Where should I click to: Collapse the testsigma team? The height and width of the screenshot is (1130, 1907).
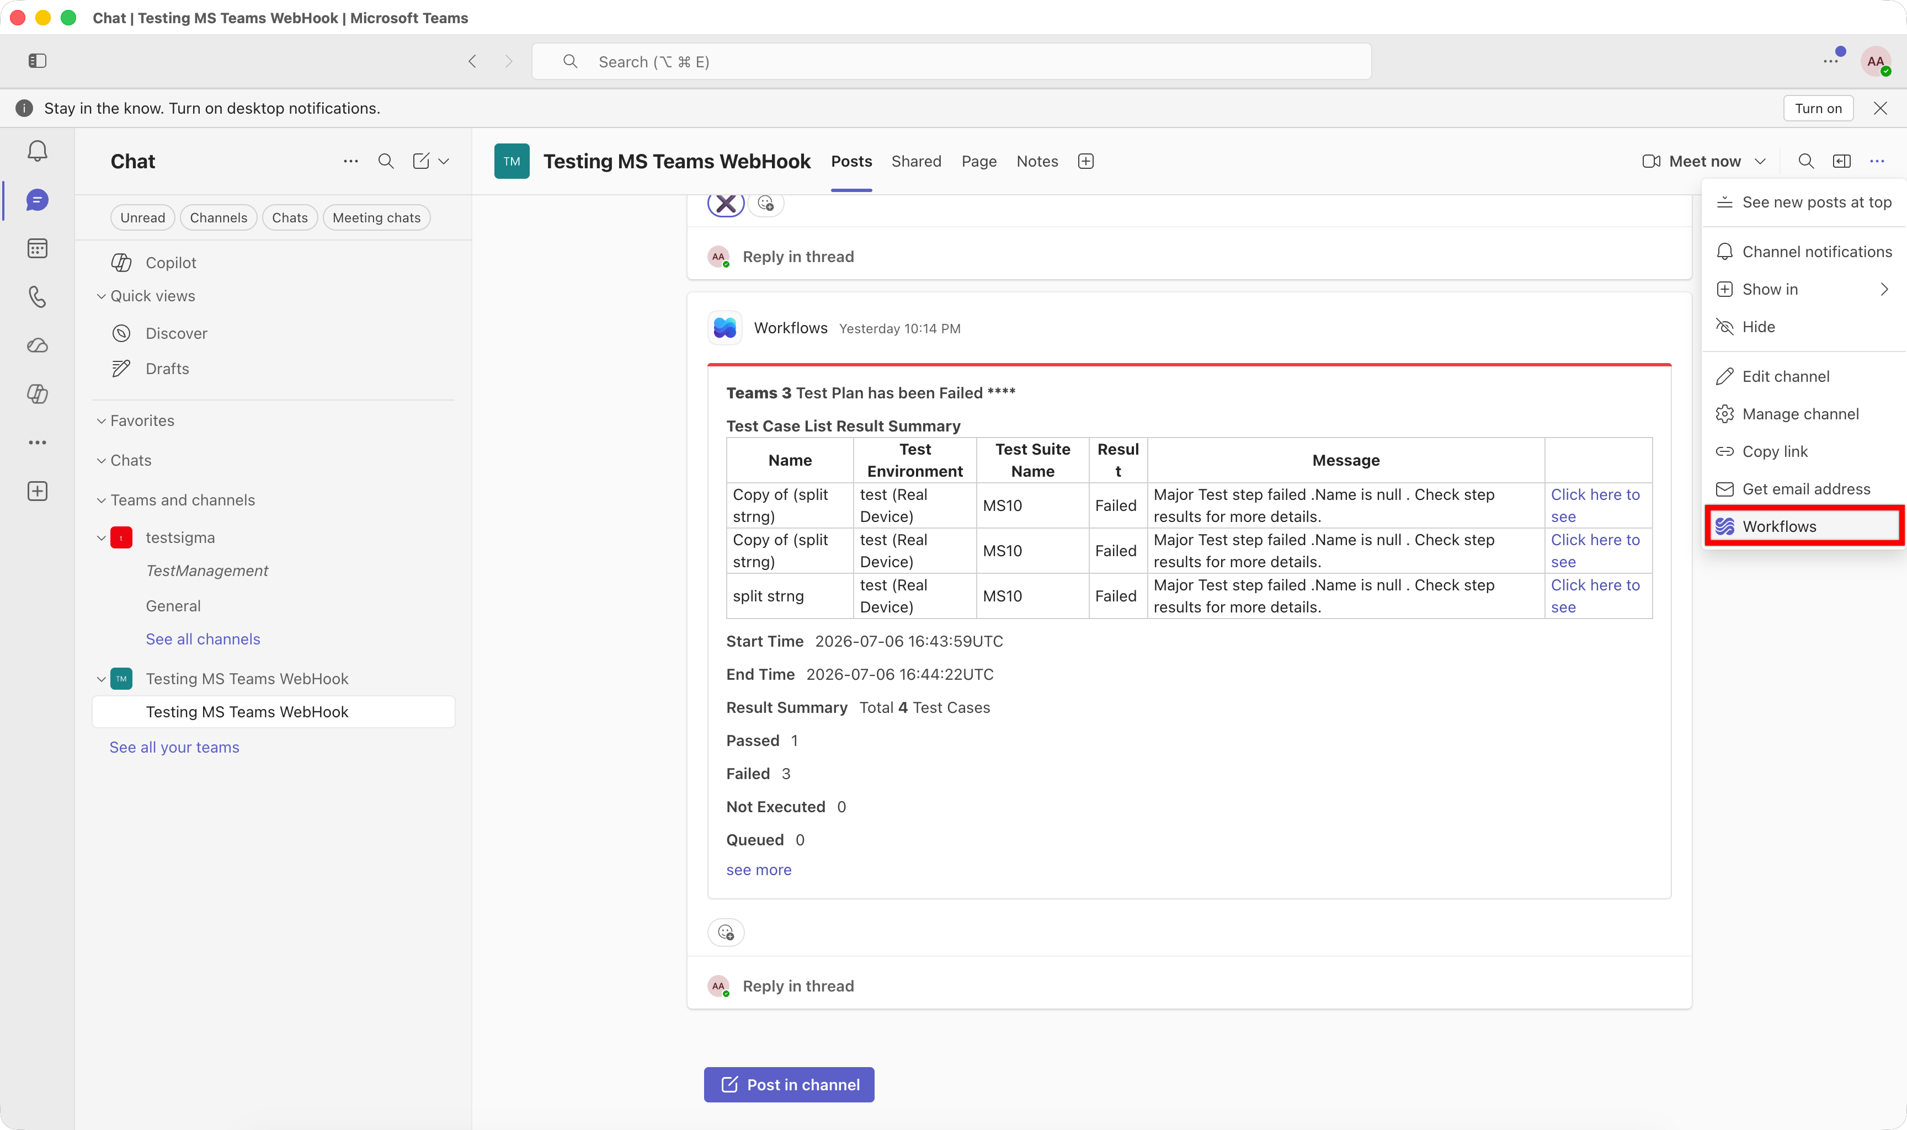(x=101, y=537)
